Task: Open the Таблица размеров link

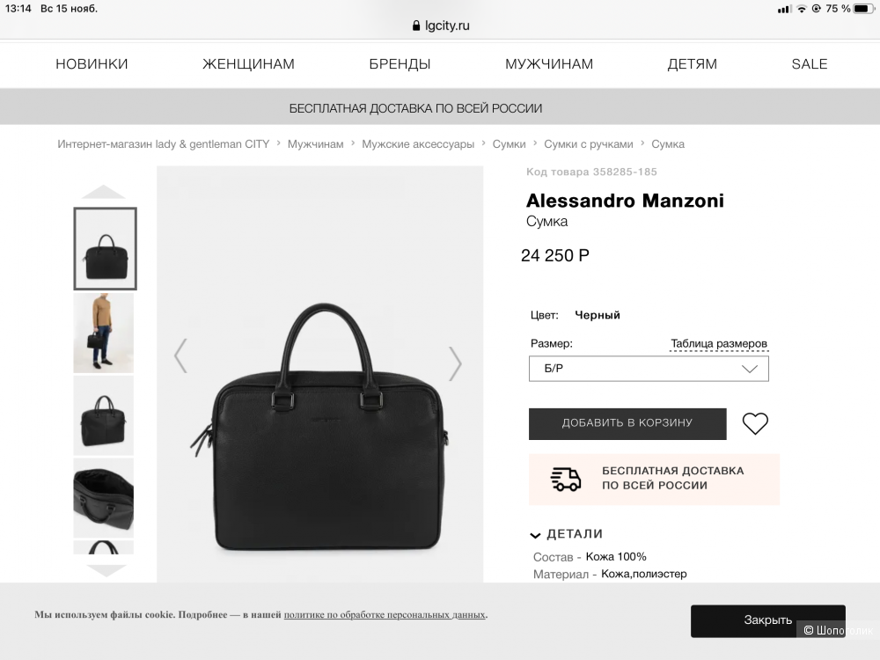Action: pos(719,343)
